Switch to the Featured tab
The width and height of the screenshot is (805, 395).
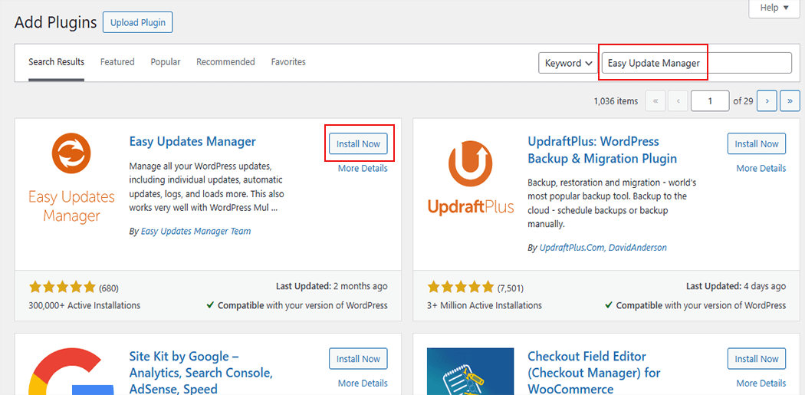117,62
